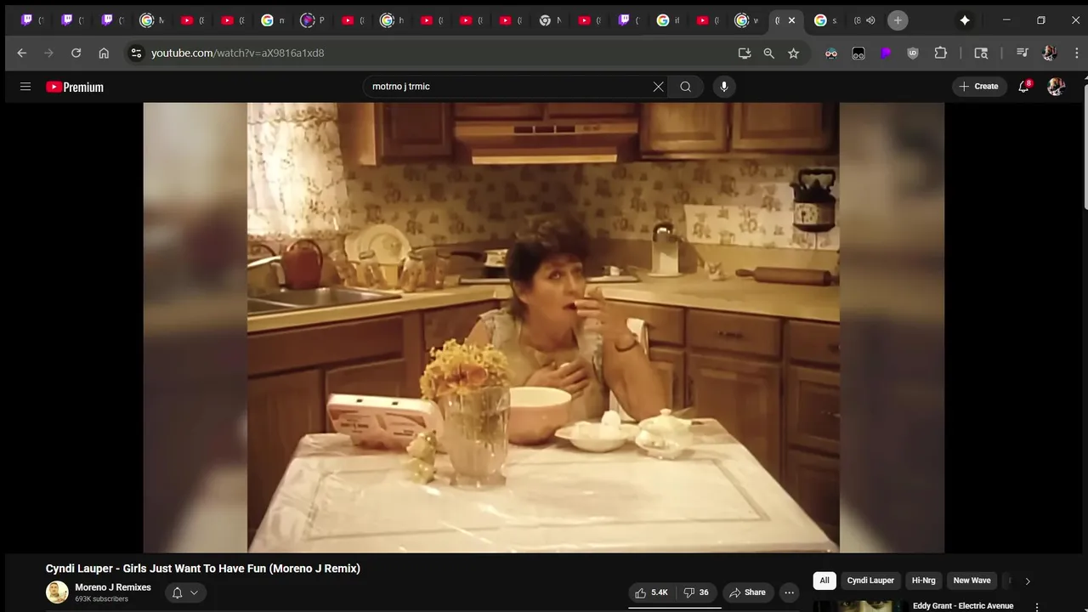Open more actions three-dot menu
The height and width of the screenshot is (612, 1088).
pos(790,592)
